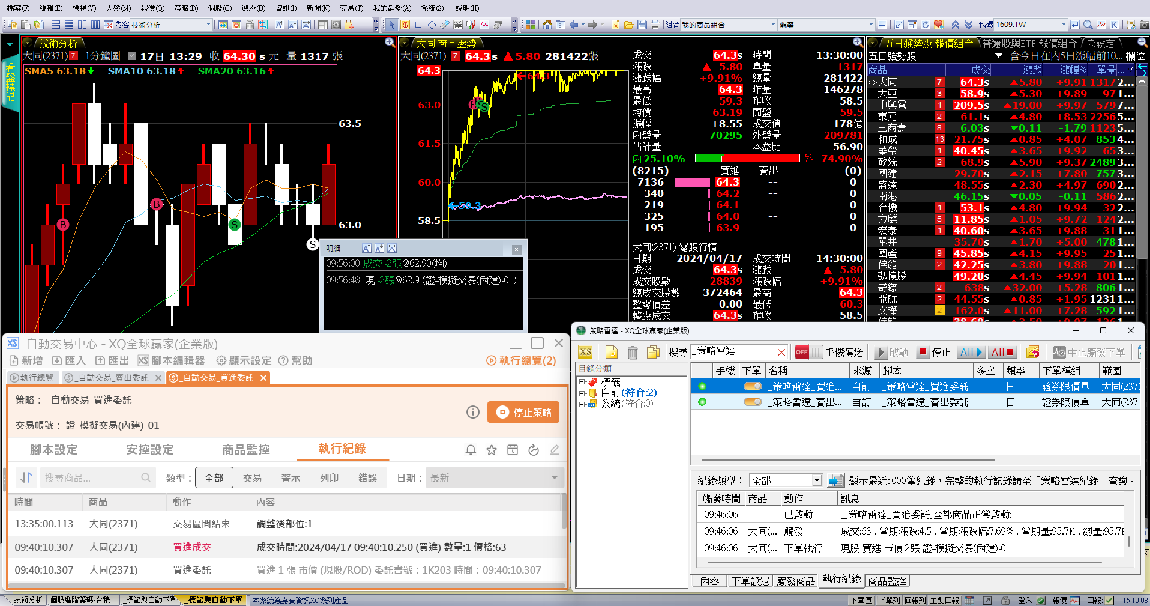Click the star favorite icon beside 執行紀錄

click(x=492, y=450)
